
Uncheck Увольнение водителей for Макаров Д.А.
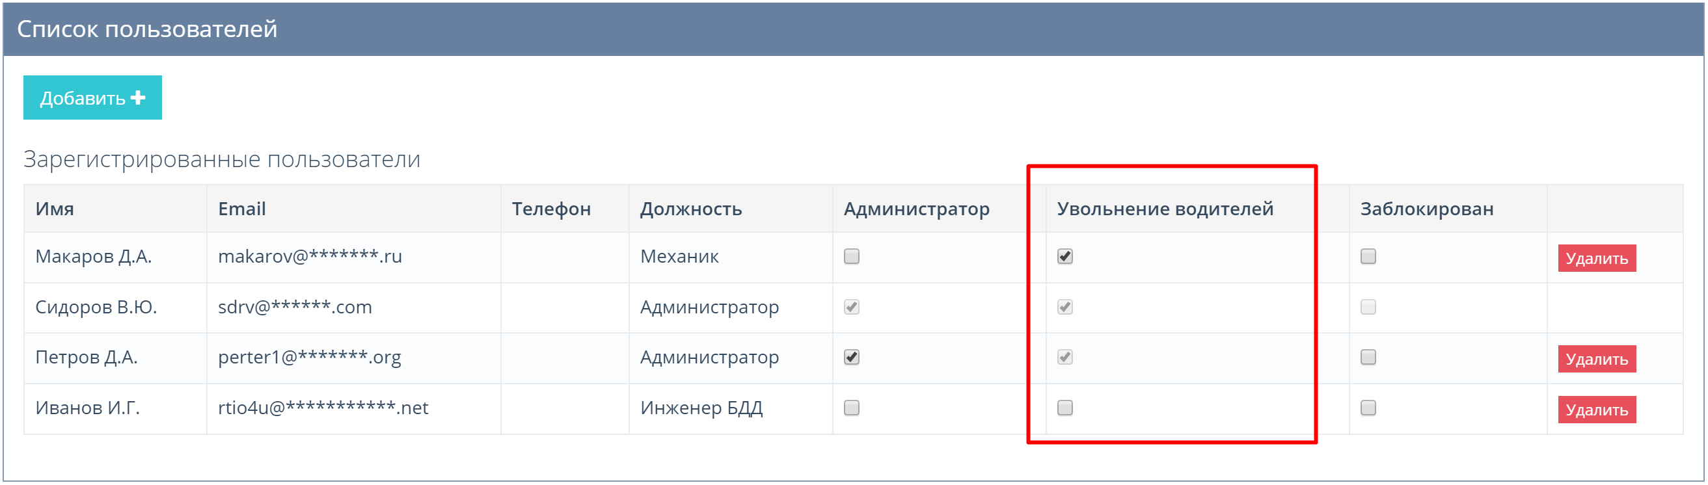pos(1064,256)
